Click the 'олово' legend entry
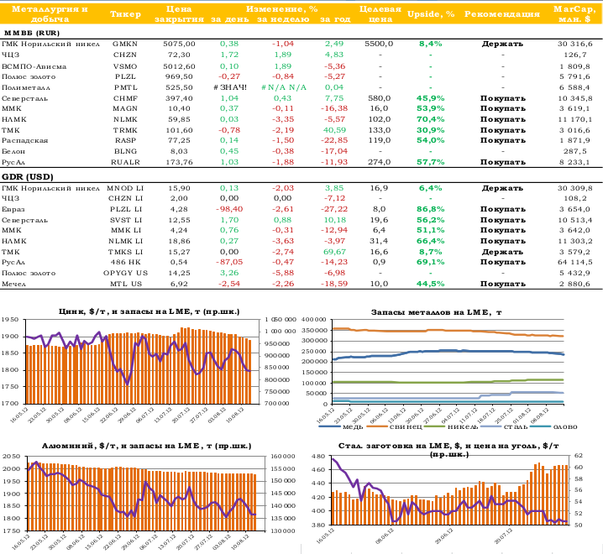 553,426
